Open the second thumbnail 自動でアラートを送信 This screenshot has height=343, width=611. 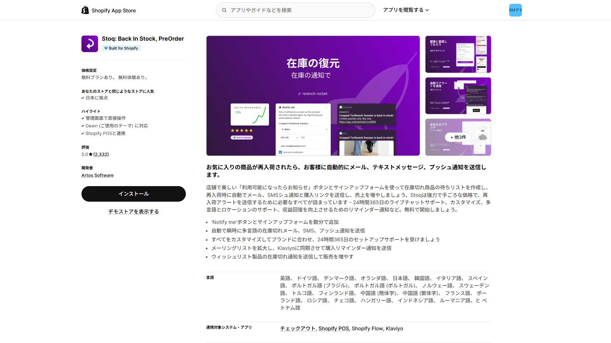click(x=458, y=96)
